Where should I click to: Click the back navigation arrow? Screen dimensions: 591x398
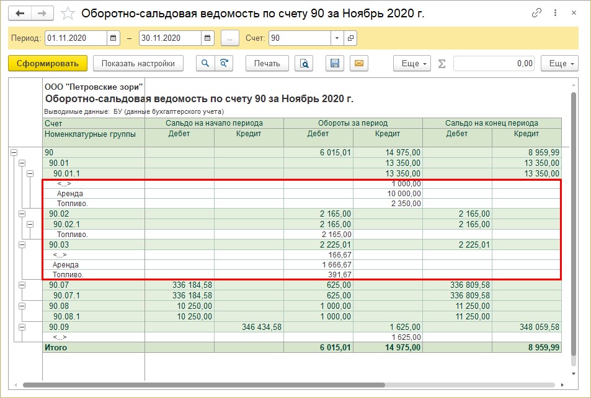(19, 11)
